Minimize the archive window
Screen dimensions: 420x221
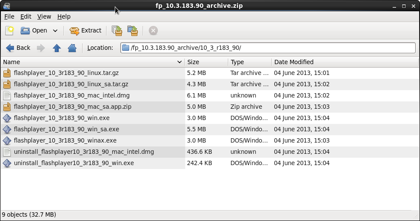[x=394, y=6]
